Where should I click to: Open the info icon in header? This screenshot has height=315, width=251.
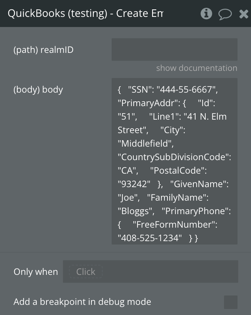coord(206,14)
